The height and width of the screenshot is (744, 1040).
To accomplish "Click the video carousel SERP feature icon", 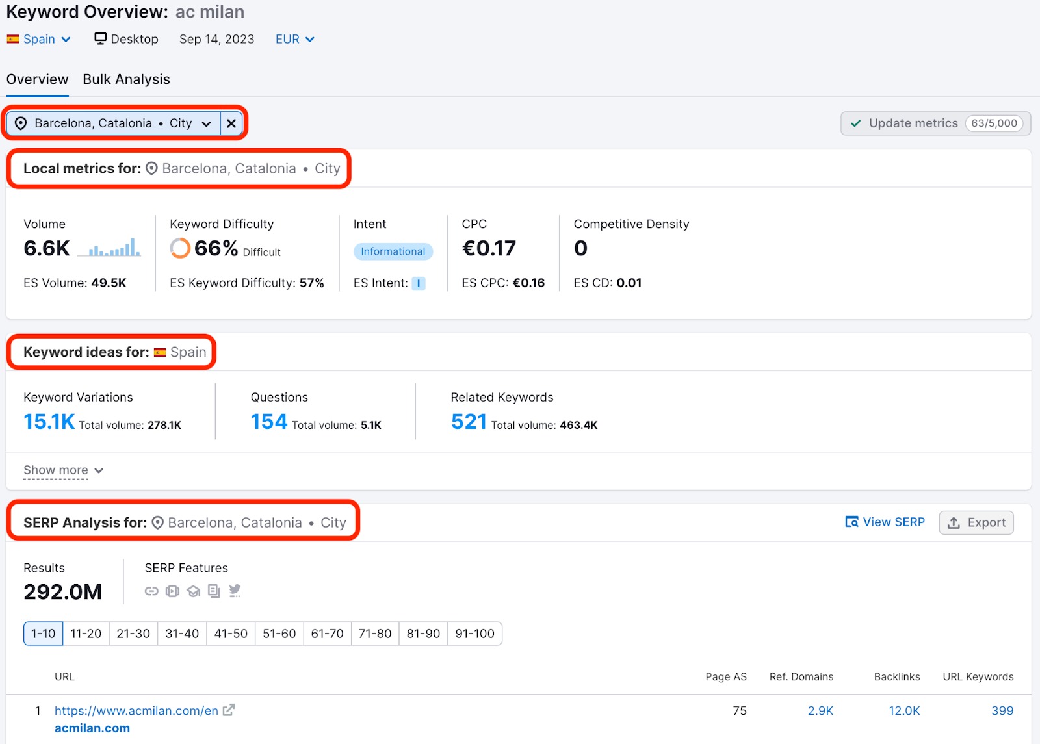I will pos(172,591).
